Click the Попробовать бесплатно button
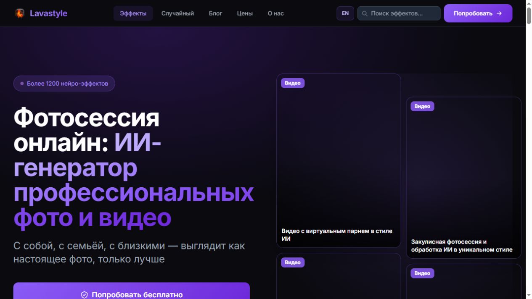Image resolution: width=532 pixels, height=299 pixels. 132,291
